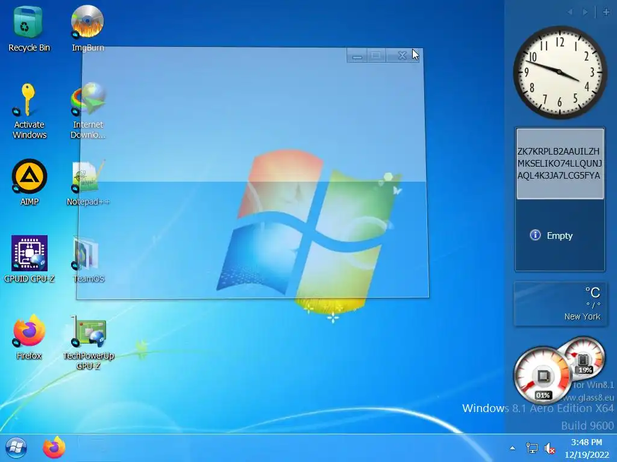Image resolution: width=617 pixels, height=462 pixels.
Task: Select the TeamOS folder icon
Action: tap(88, 259)
